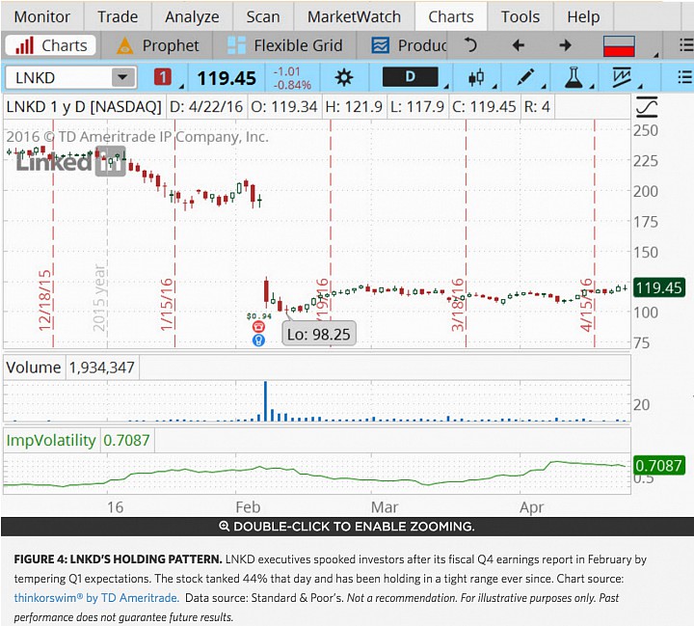The width and height of the screenshot is (694, 626).
Task: Open the candlestick chart style icon
Action: (476, 78)
